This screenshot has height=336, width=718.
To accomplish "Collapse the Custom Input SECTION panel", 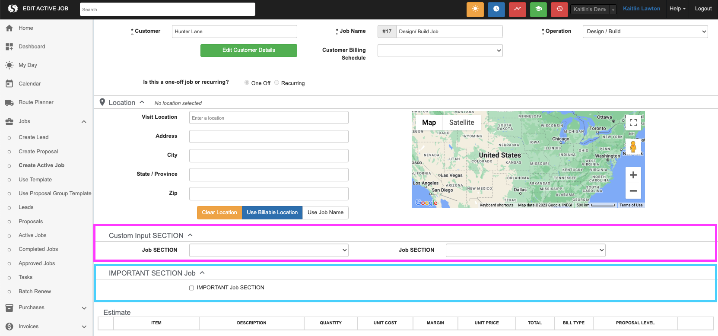I will (190, 235).
